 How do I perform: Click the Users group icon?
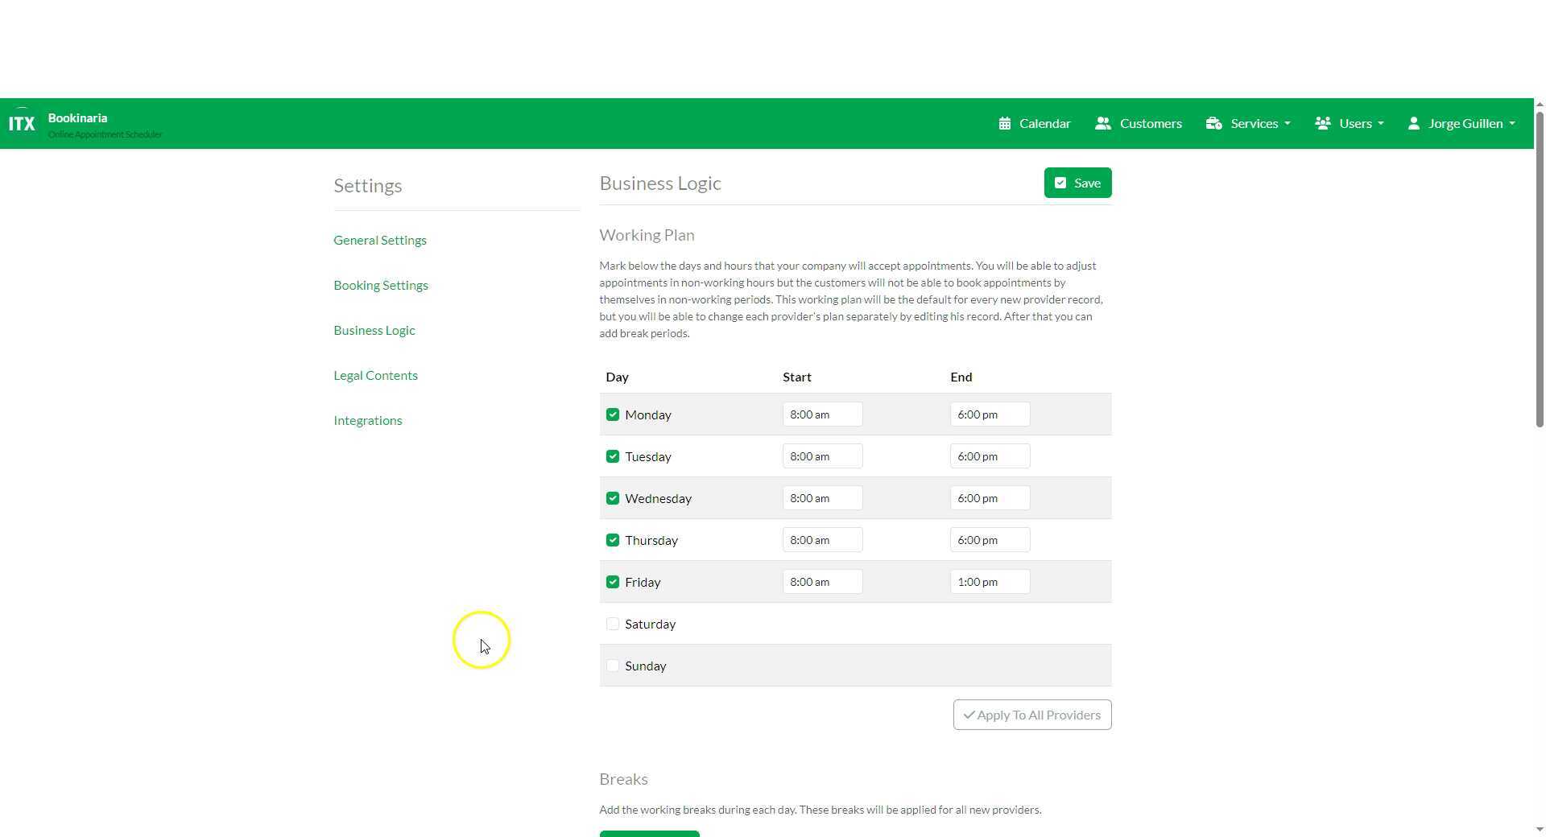tap(1325, 123)
